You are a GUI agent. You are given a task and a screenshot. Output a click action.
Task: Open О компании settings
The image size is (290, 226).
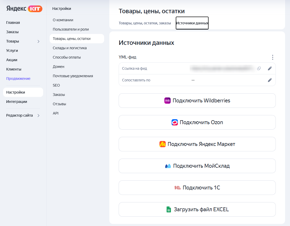[x=63, y=20]
